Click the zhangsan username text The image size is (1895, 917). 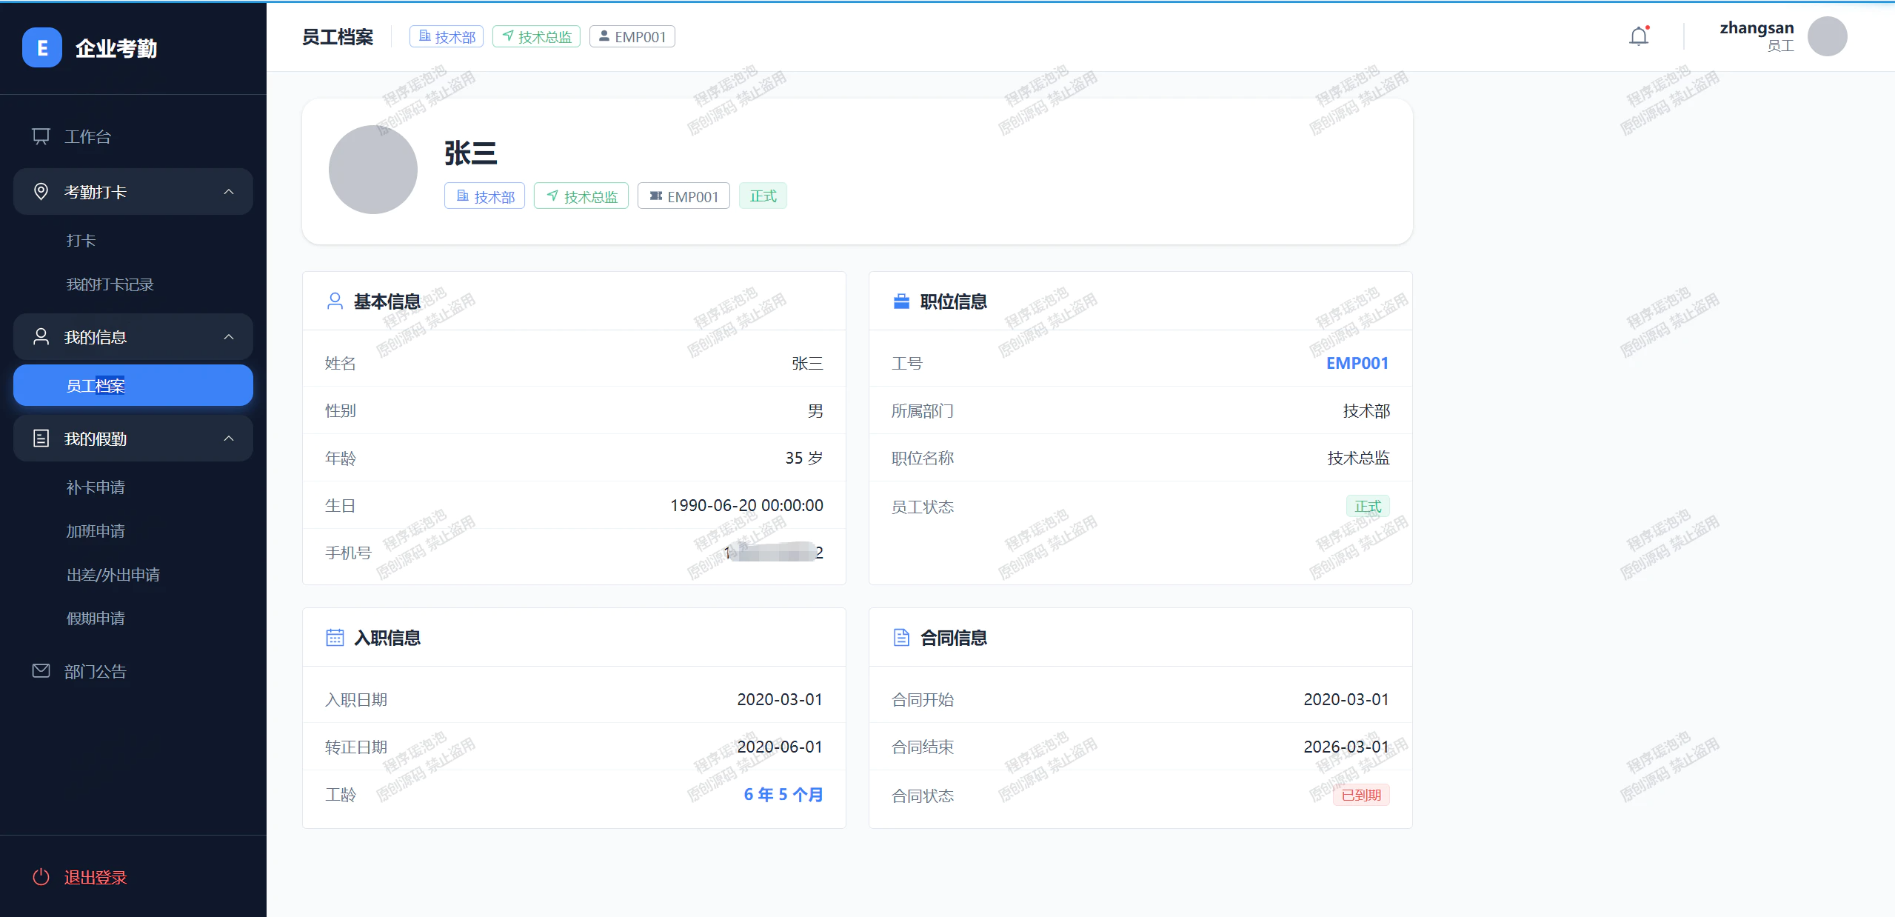pyautogui.click(x=1757, y=28)
